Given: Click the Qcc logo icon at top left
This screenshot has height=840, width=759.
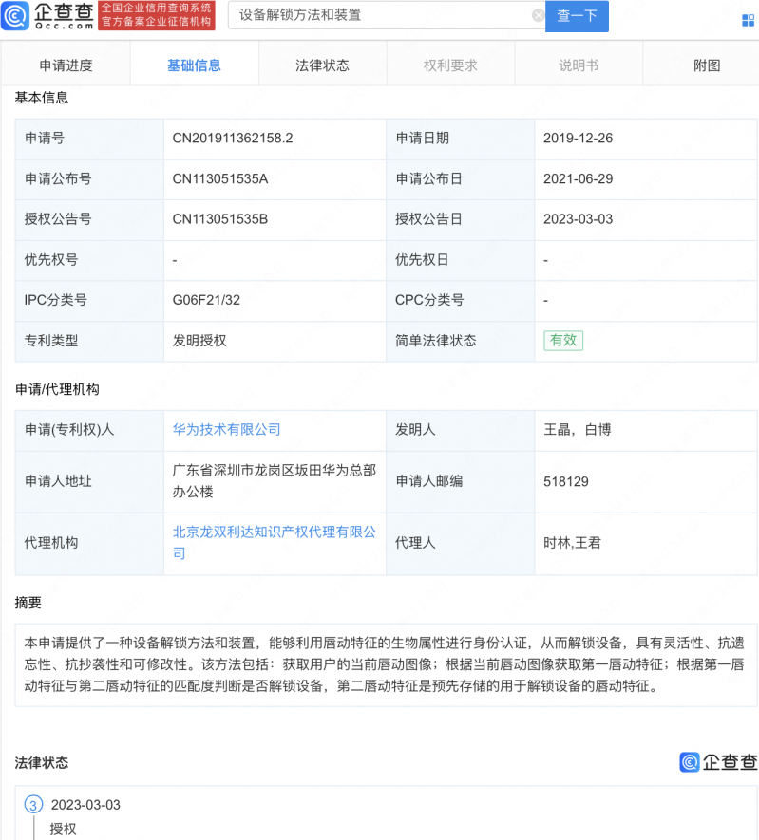Looking at the screenshot, I should point(15,15).
